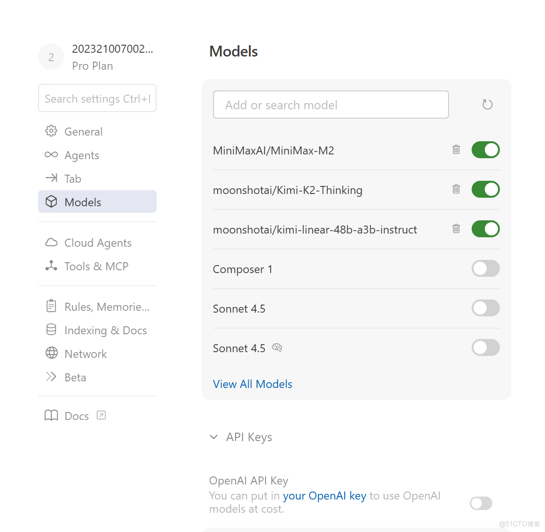
Task: Remove the kimi-linear-48b-a3b-instruct model
Action: (x=456, y=229)
